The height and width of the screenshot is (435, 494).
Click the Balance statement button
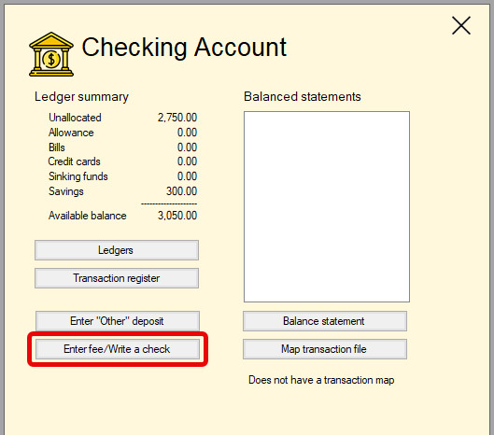(x=325, y=321)
